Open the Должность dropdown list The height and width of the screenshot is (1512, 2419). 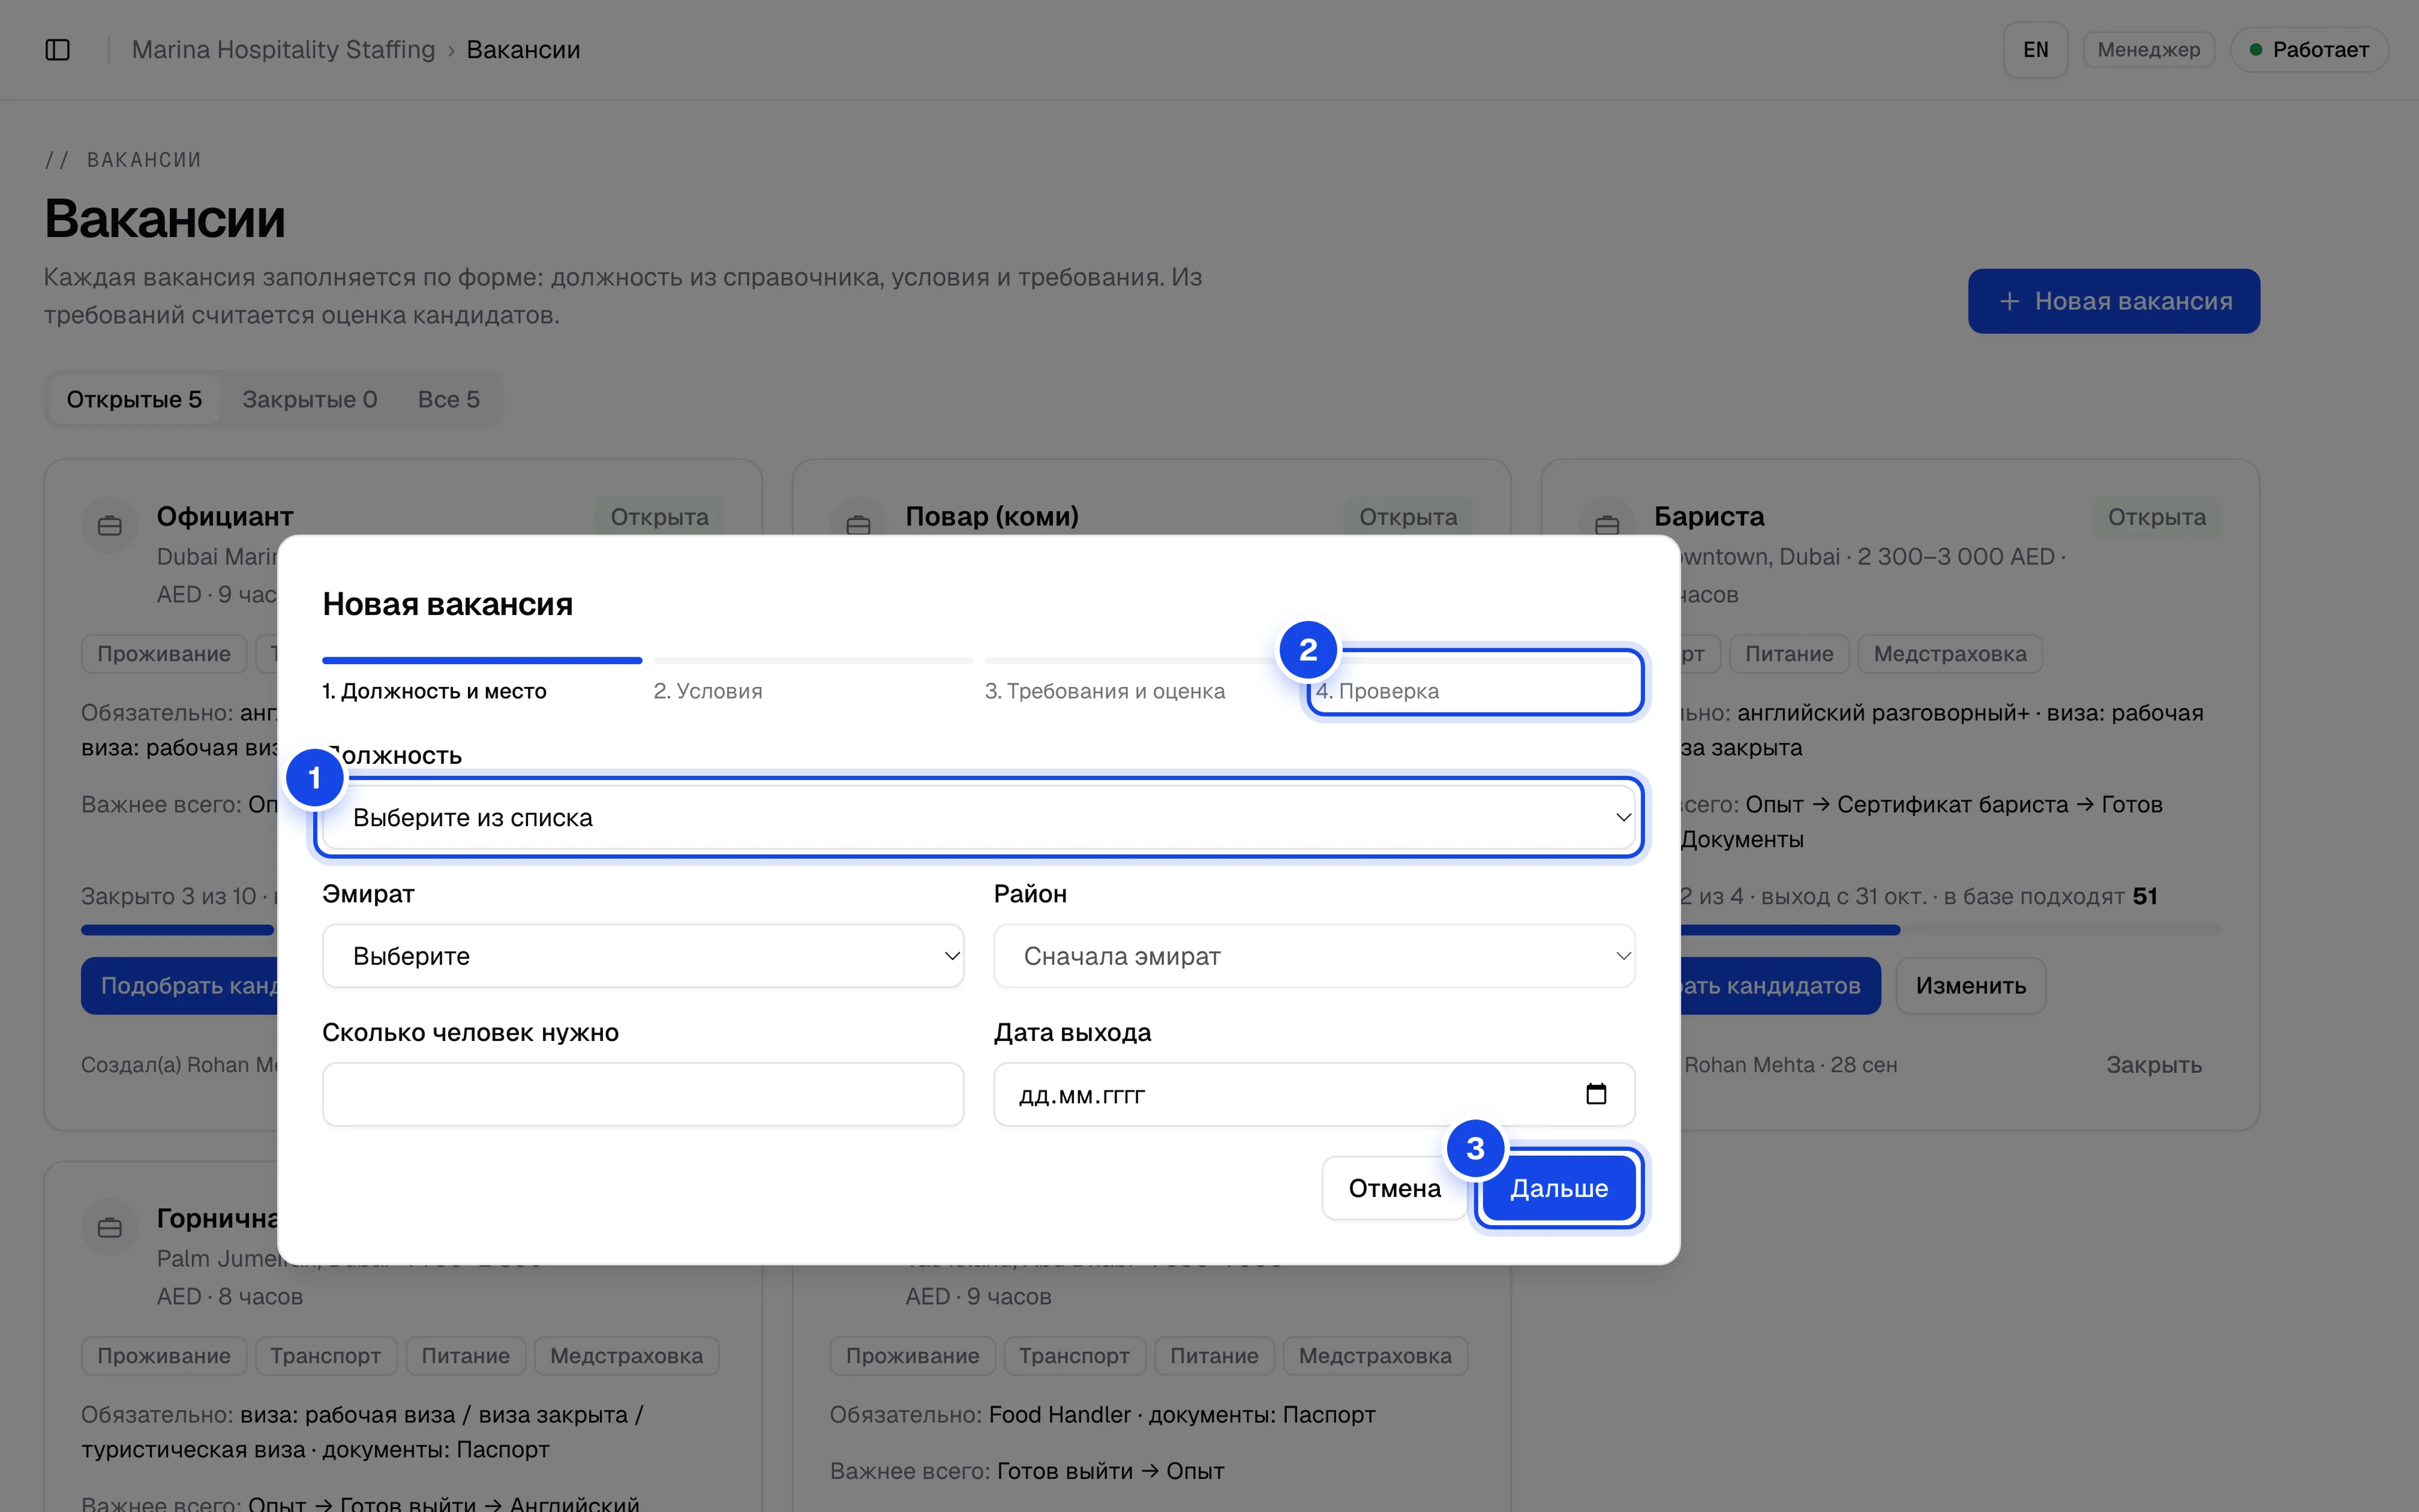[978, 818]
